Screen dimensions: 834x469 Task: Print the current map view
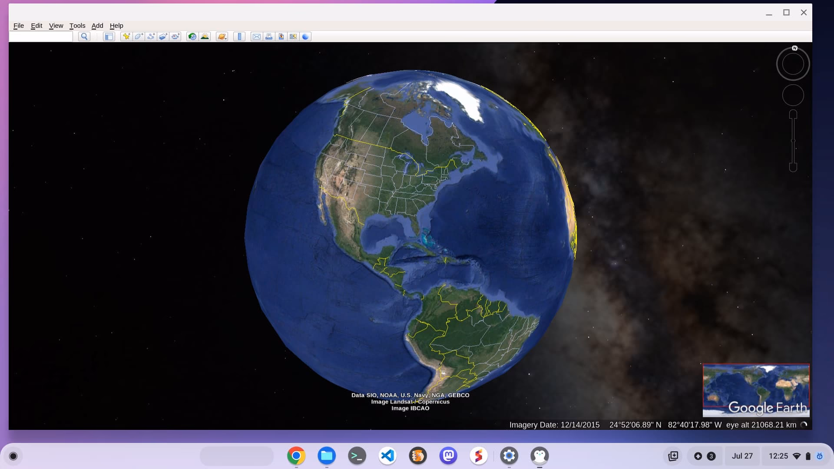tap(268, 36)
